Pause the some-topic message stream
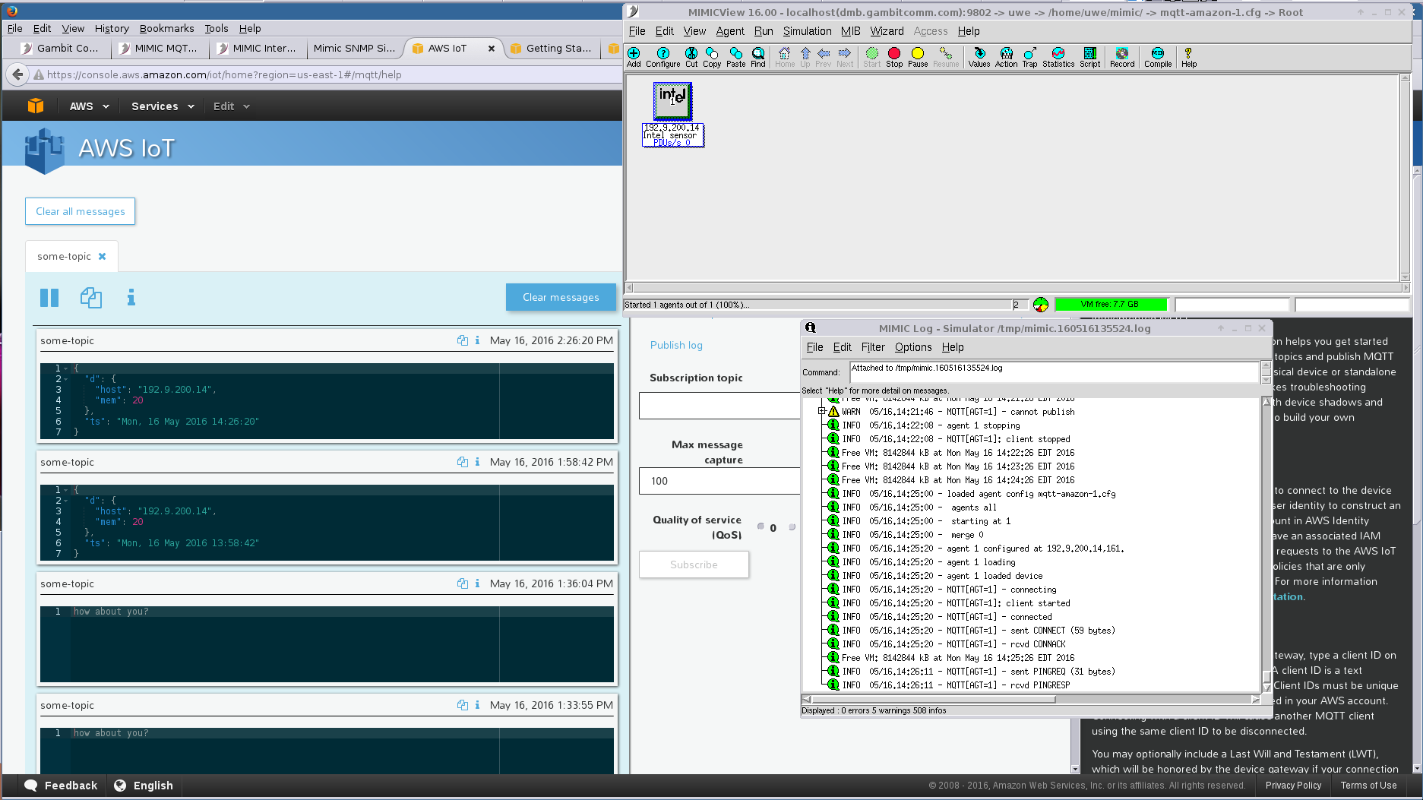Screen dimensions: 1423x800 point(49,298)
